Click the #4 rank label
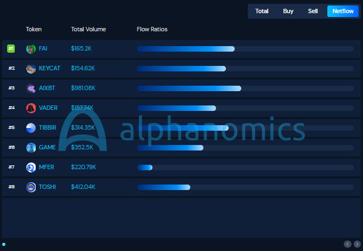 tap(12, 108)
